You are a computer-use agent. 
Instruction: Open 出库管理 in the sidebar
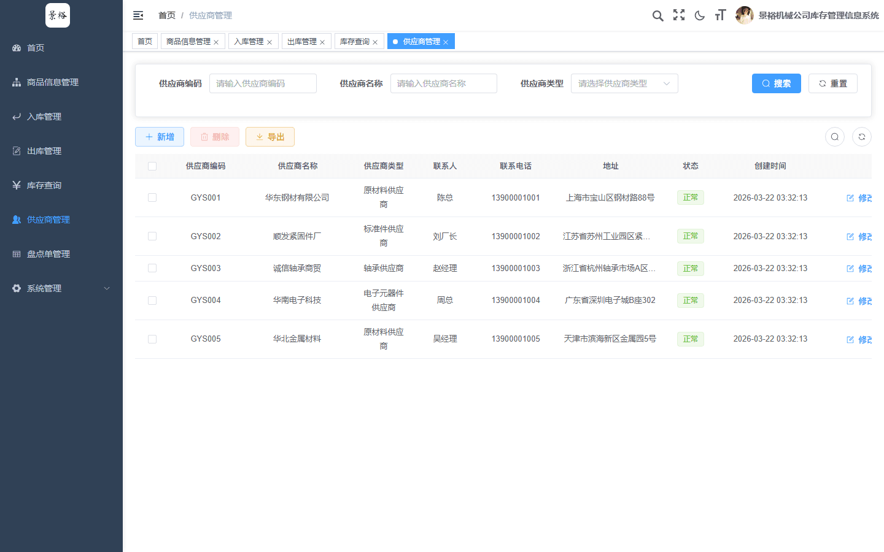coord(61,151)
